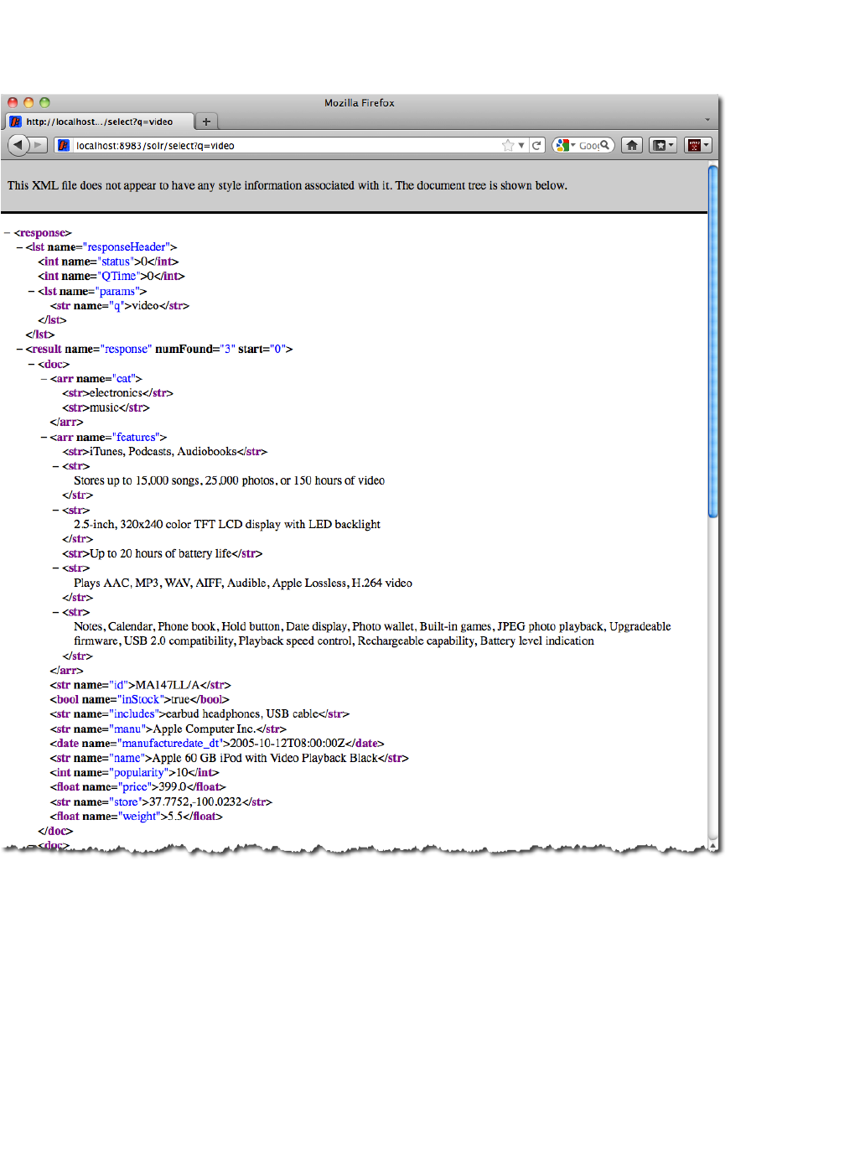Viewport: 865px width, 1167px height.
Task: Collapse the responseHeader lst node
Action: [19, 247]
